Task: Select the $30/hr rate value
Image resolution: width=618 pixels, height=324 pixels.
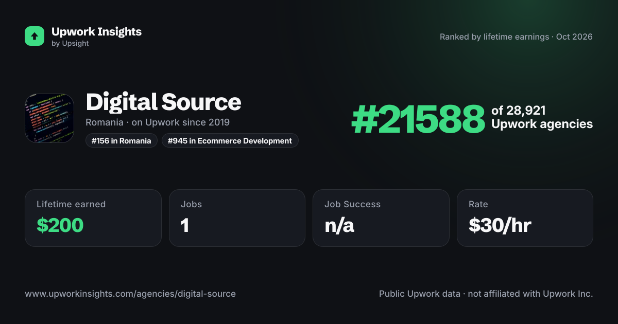Action: (500, 225)
